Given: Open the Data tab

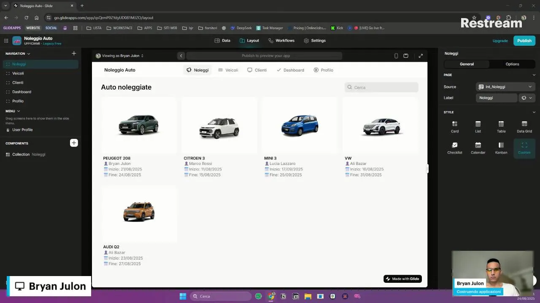Looking at the screenshot, I should coord(222,40).
